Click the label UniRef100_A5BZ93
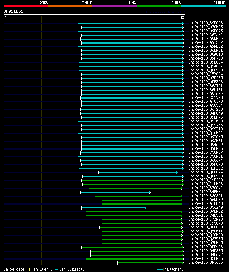The image size is (229, 272). tap(205, 82)
